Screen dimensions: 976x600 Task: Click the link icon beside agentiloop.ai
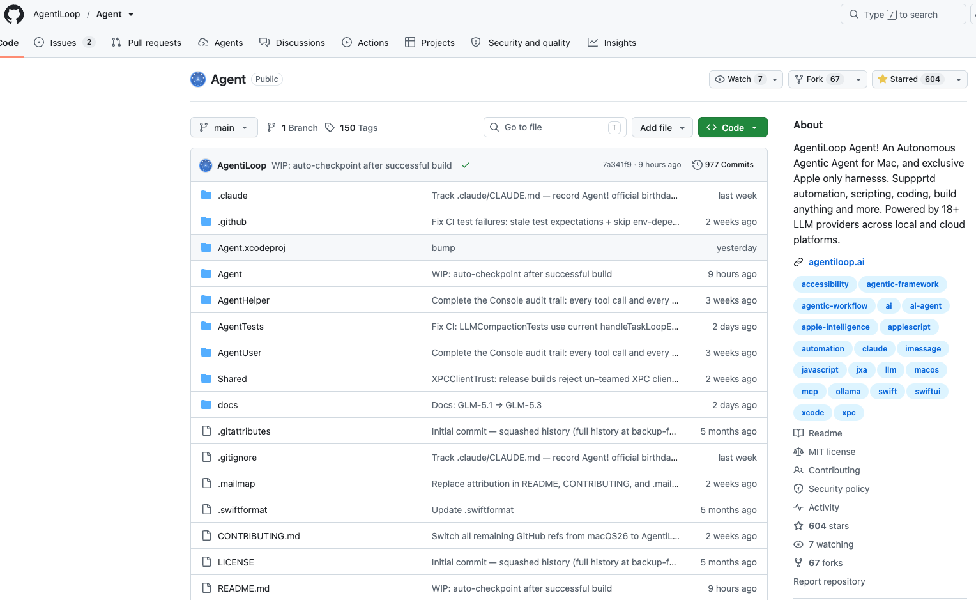click(798, 262)
